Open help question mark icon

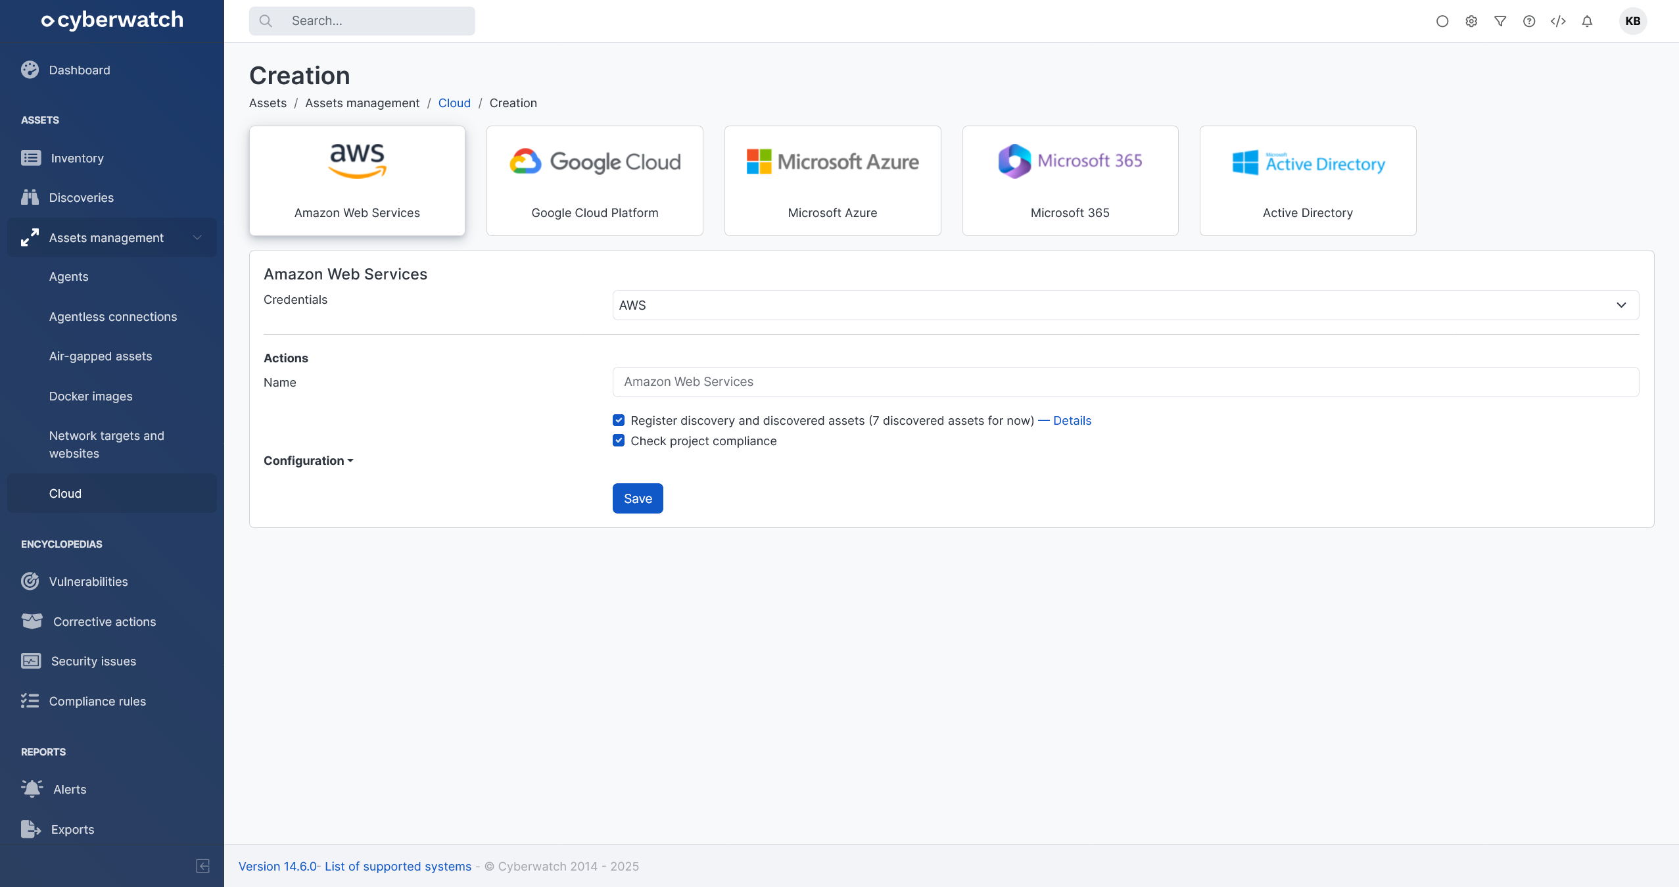(1529, 21)
